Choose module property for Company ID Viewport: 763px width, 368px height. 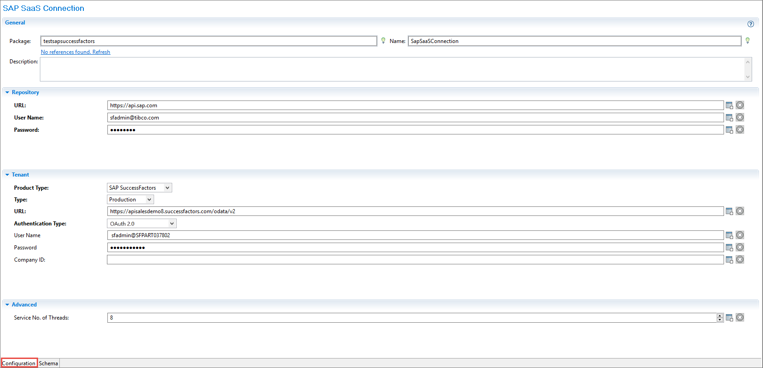(729, 260)
